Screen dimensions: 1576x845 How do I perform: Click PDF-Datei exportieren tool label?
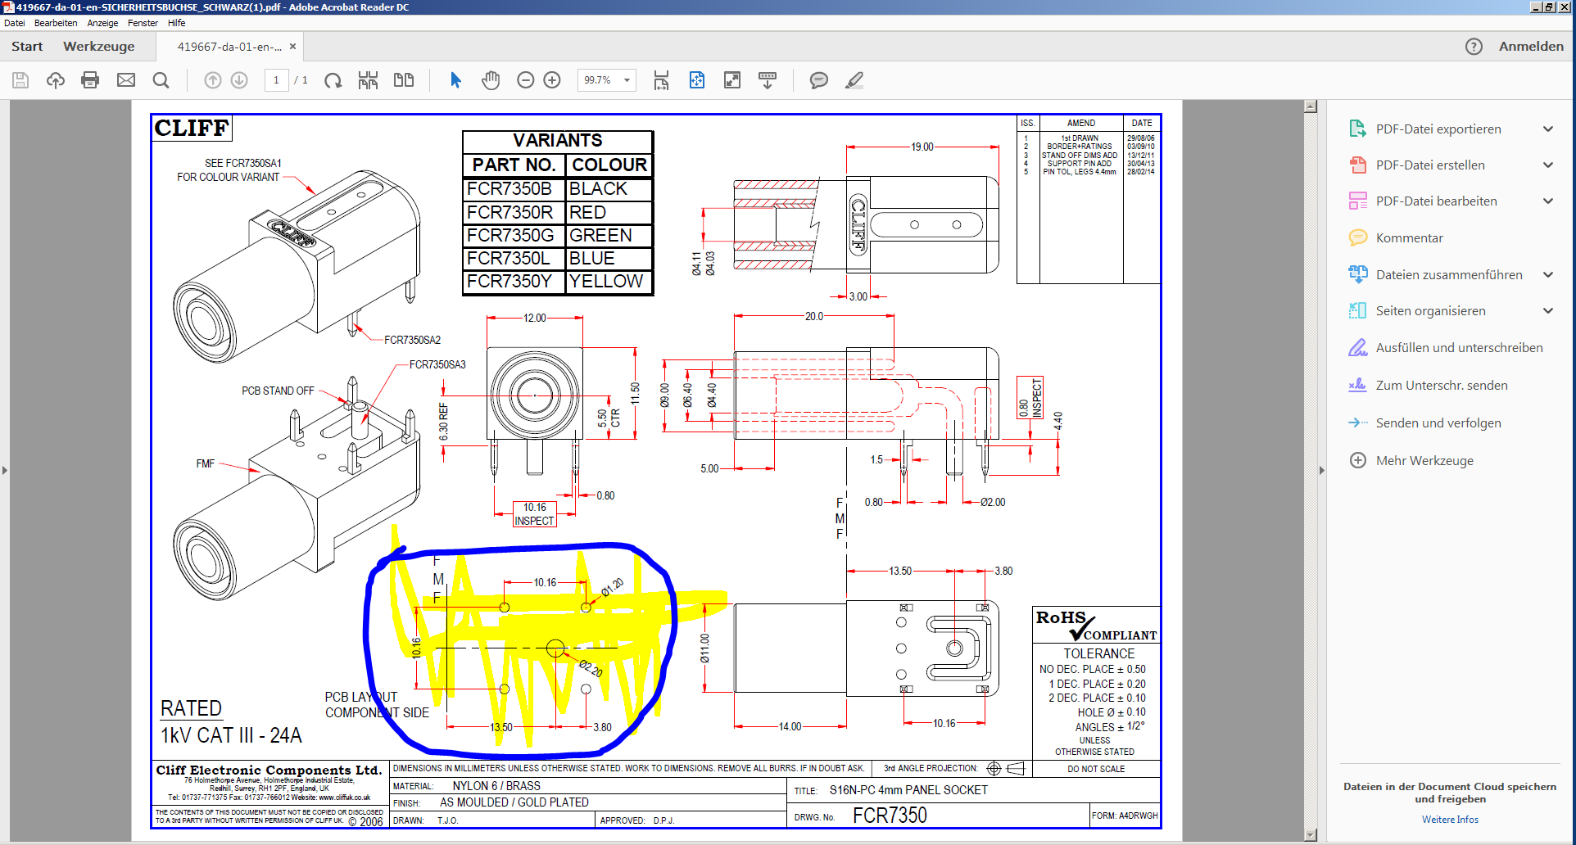(x=1438, y=129)
